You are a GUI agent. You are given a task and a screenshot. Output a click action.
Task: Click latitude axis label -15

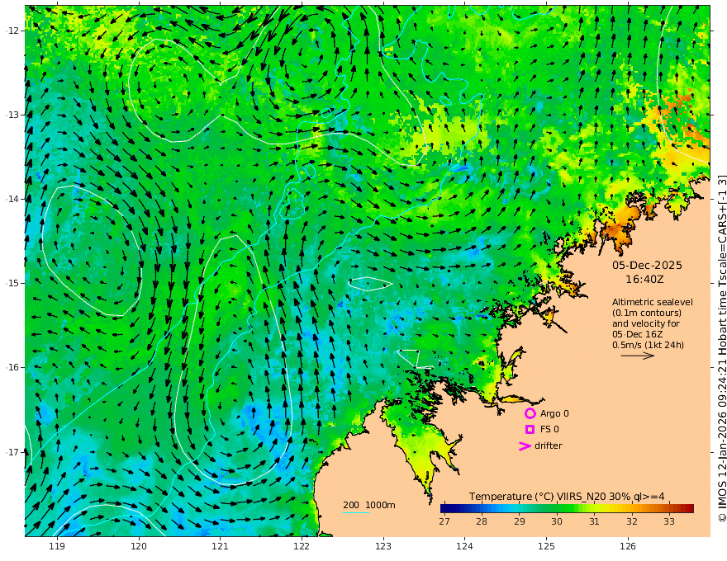pyautogui.click(x=12, y=283)
